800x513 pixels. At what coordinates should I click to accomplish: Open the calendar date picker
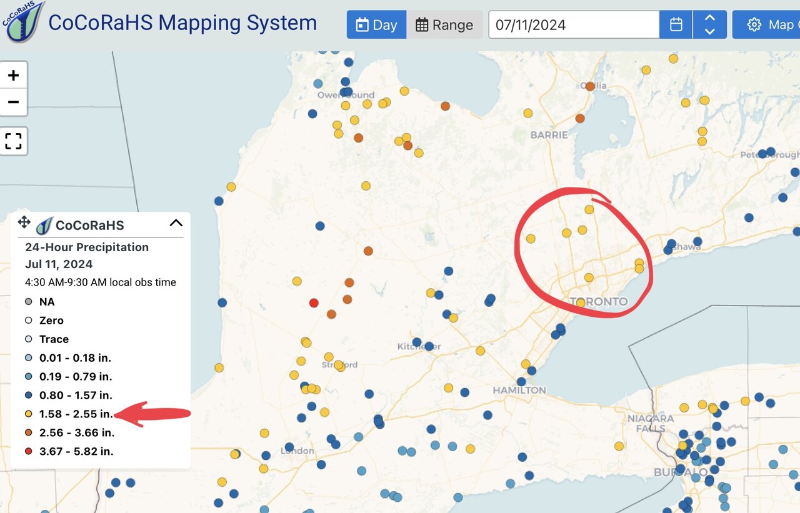coord(676,24)
